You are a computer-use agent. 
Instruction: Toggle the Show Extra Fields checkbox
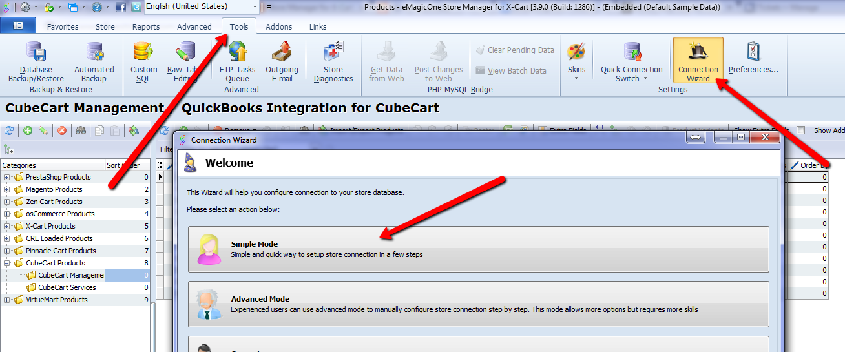coord(801,130)
